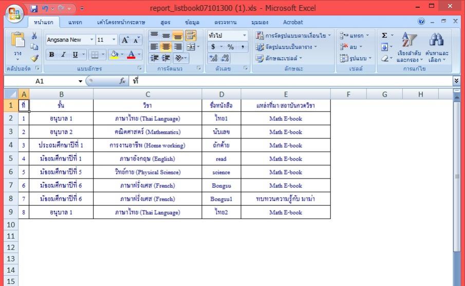Align text to the left

(154, 47)
